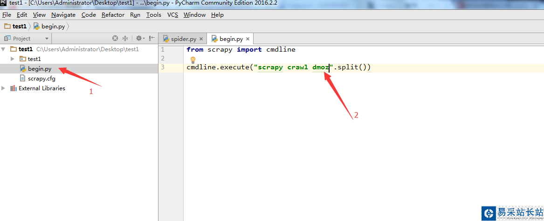The height and width of the screenshot is (221, 544).
Task: Open the Refactor menu
Action: pos(113,14)
